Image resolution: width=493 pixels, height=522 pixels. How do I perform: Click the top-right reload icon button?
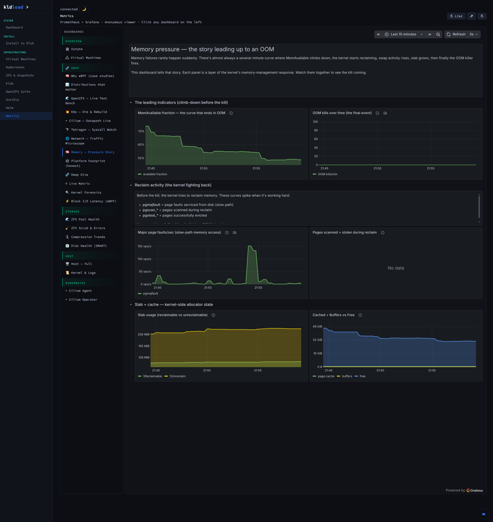click(482, 16)
